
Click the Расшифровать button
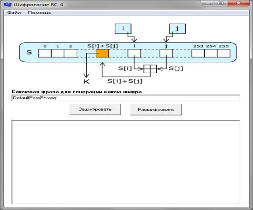tap(156, 110)
